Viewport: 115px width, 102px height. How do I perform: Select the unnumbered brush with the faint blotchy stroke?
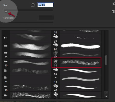tap(27, 71)
